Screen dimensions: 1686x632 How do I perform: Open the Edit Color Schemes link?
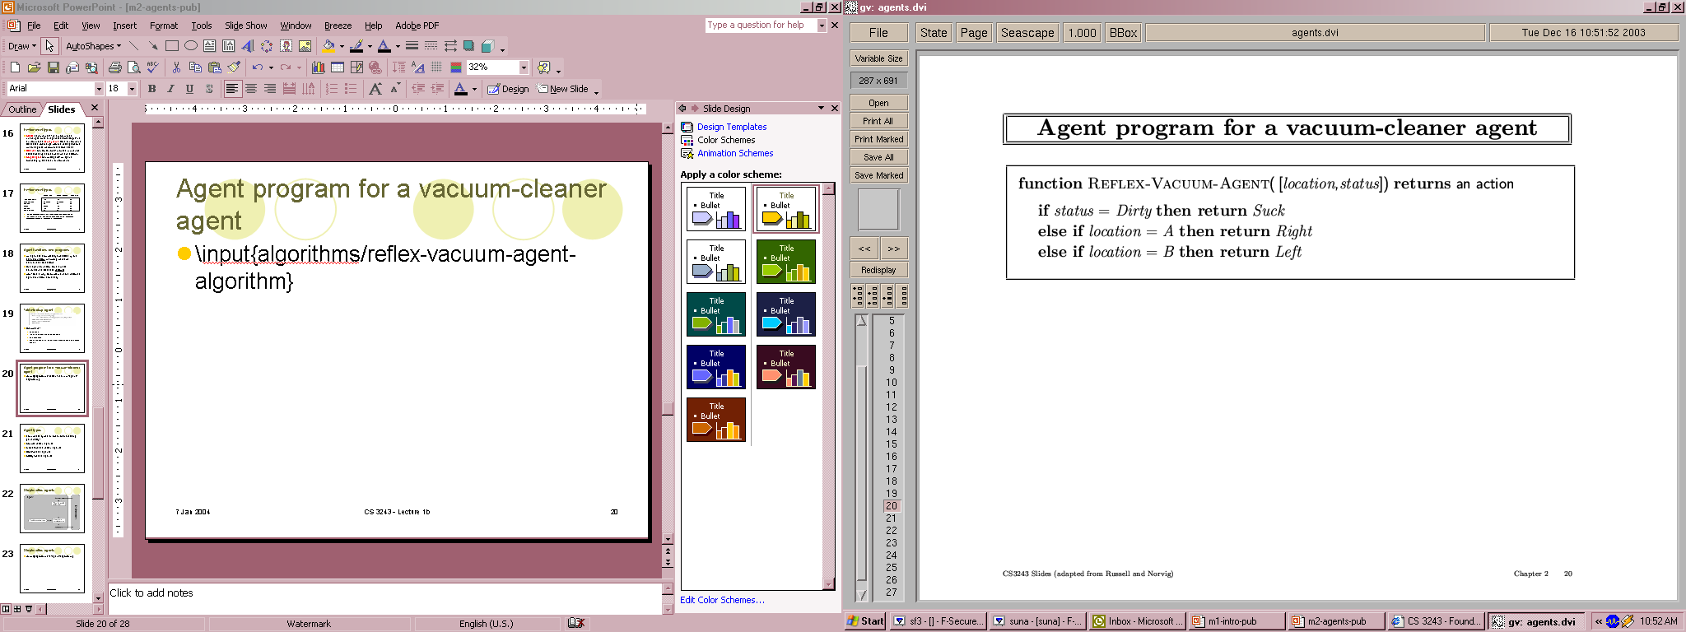(x=722, y=600)
